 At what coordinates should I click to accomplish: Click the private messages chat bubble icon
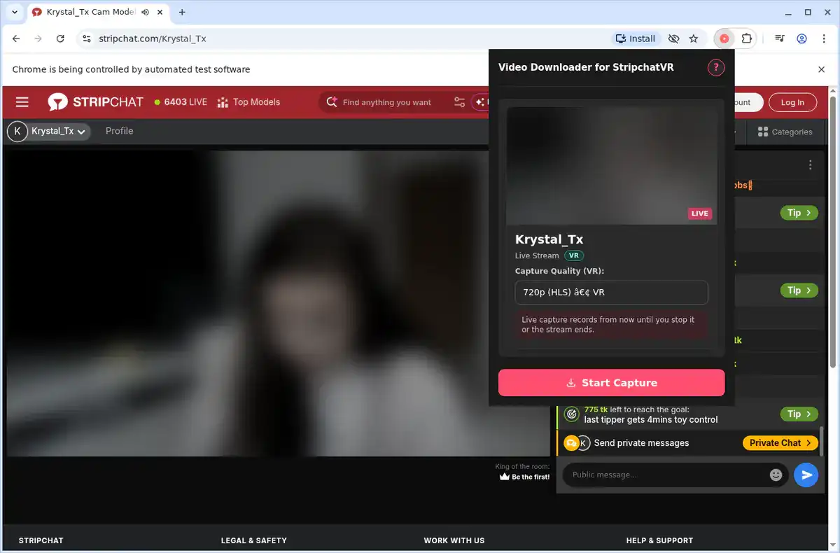point(571,442)
